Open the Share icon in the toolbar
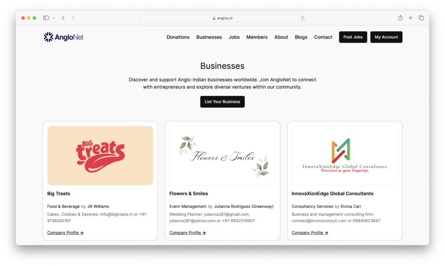Screen dimensions: 445x266 (400, 17)
